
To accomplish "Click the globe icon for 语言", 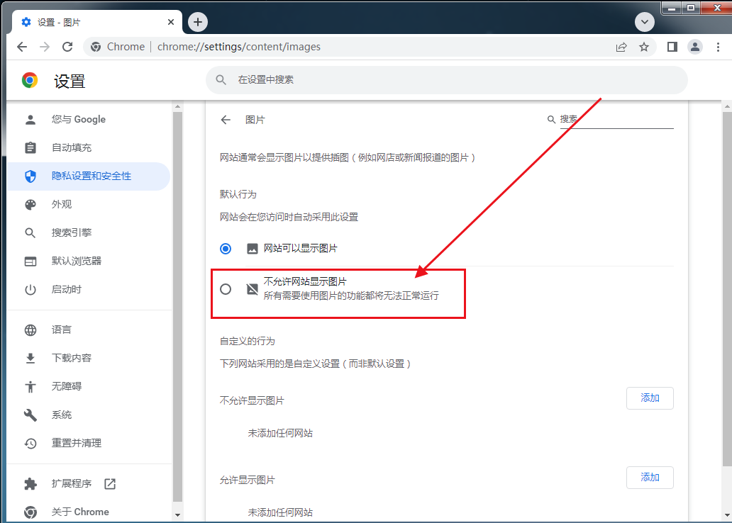I will (x=30, y=330).
